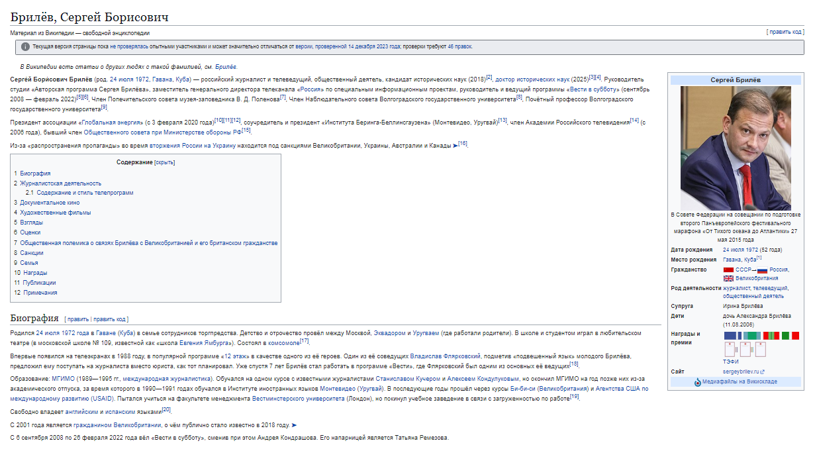Click the United Kingdom flag icon
The width and height of the screenshot is (815, 449).
click(x=728, y=279)
